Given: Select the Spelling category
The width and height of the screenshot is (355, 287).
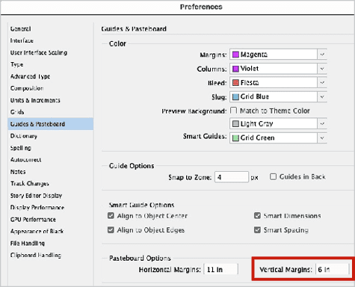Looking at the screenshot, I should (21, 148).
